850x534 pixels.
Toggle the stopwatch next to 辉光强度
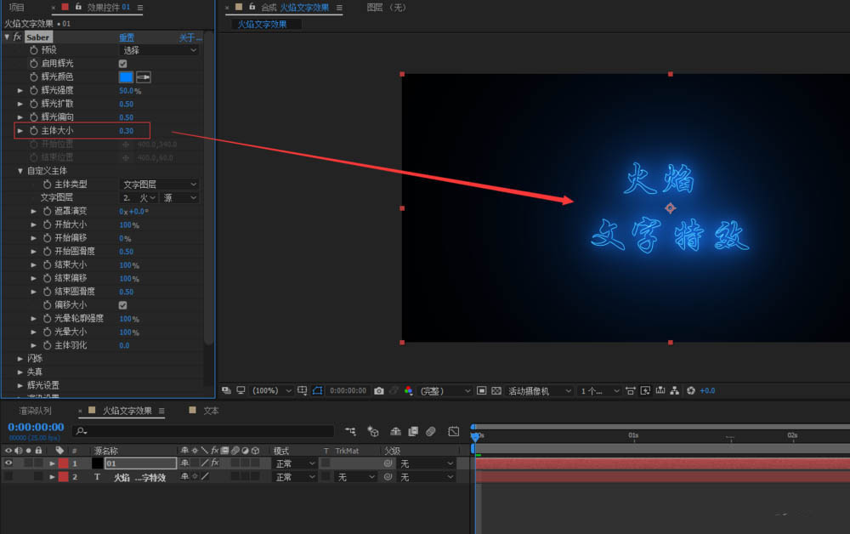(34, 90)
